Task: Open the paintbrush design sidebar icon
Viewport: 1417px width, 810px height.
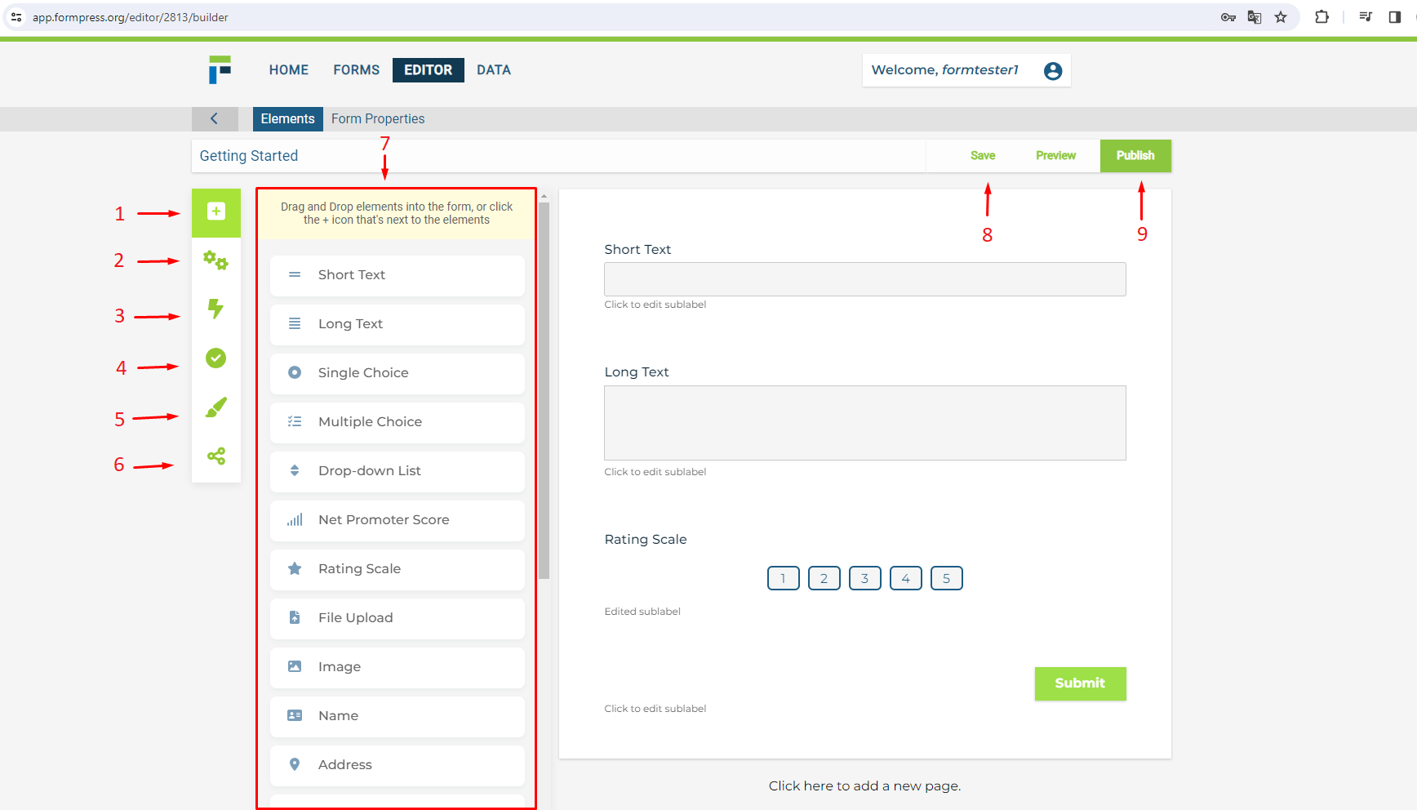Action: [215, 407]
